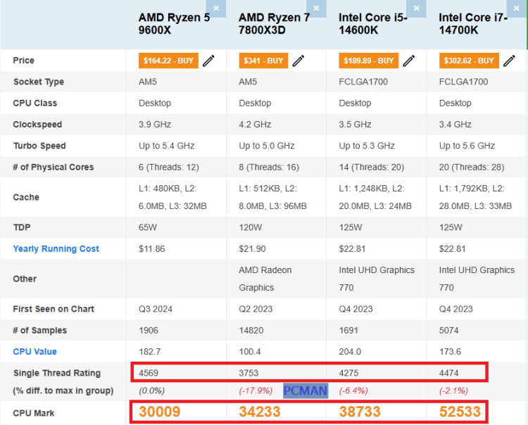Screen dimensions: 528x425
Task: Click 20 (Threads: 28) cores value
Action: pos(472,167)
